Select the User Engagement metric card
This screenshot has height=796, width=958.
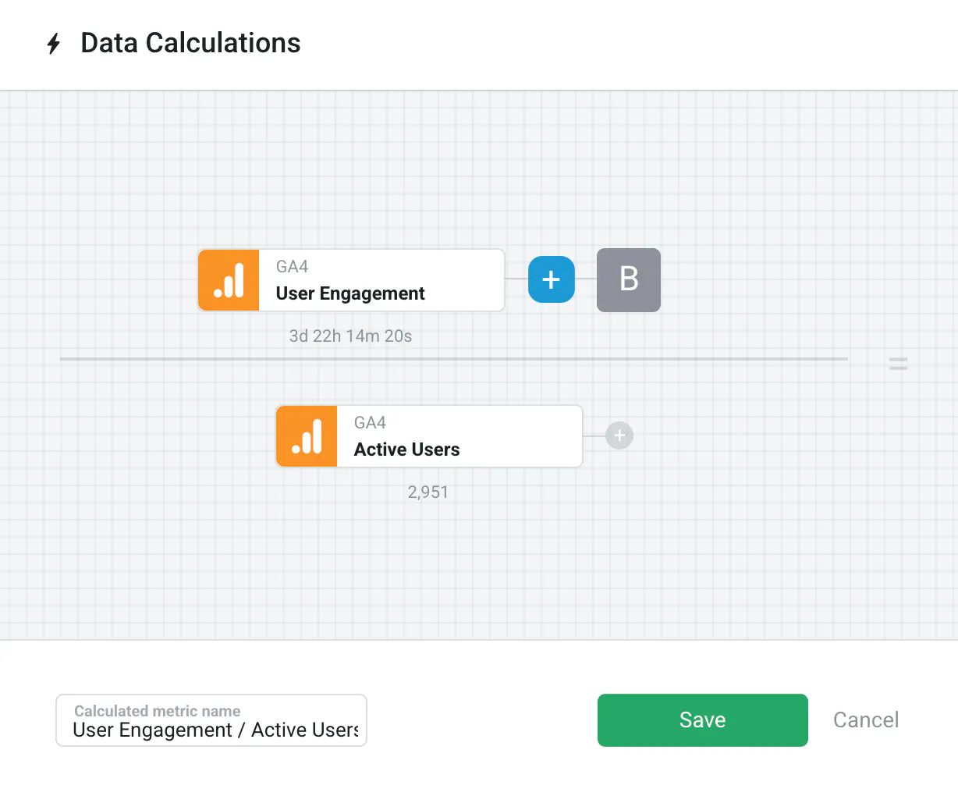(x=381, y=281)
